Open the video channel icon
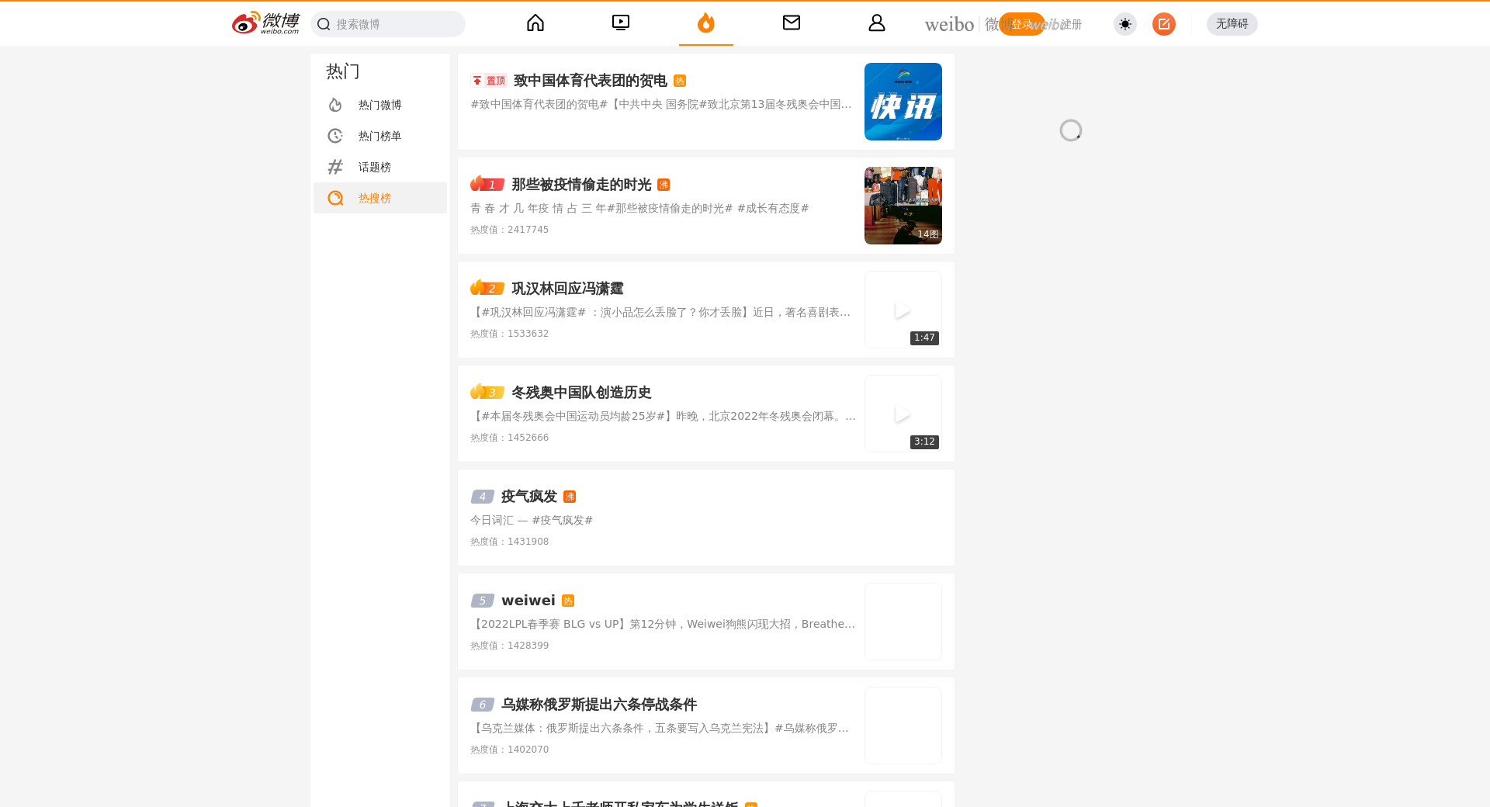Image resolution: width=1490 pixels, height=807 pixels. 621,23
